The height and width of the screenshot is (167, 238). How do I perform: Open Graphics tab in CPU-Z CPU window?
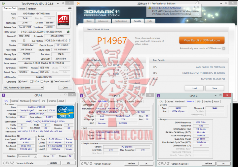coord(52,101)
